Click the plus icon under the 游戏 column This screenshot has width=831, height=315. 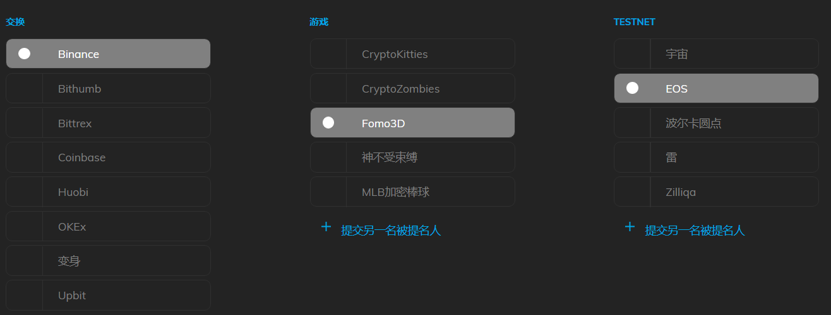click(326, 227)
